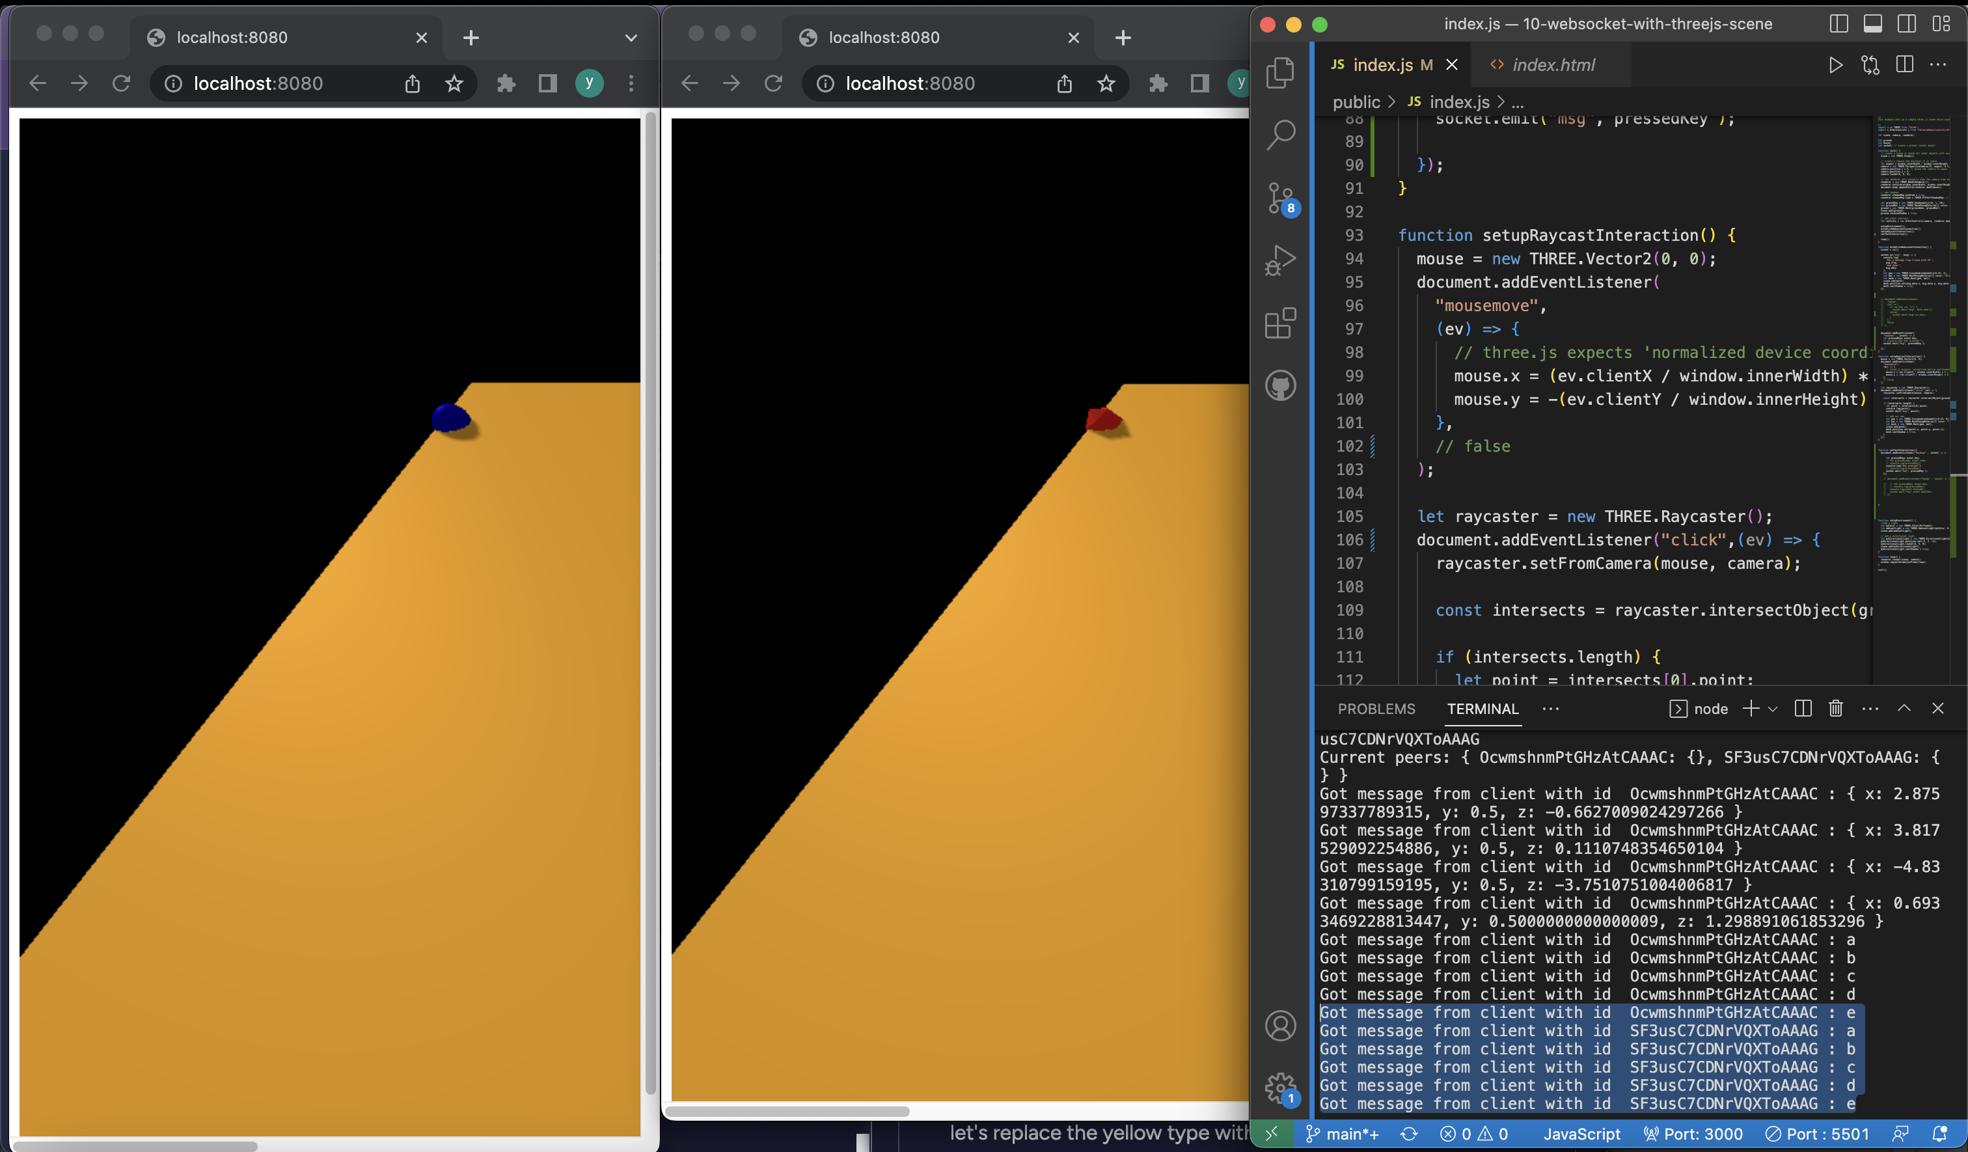Open the Run and Debug view
The image size is (1968, 1152).
[x=1280, y=260]
